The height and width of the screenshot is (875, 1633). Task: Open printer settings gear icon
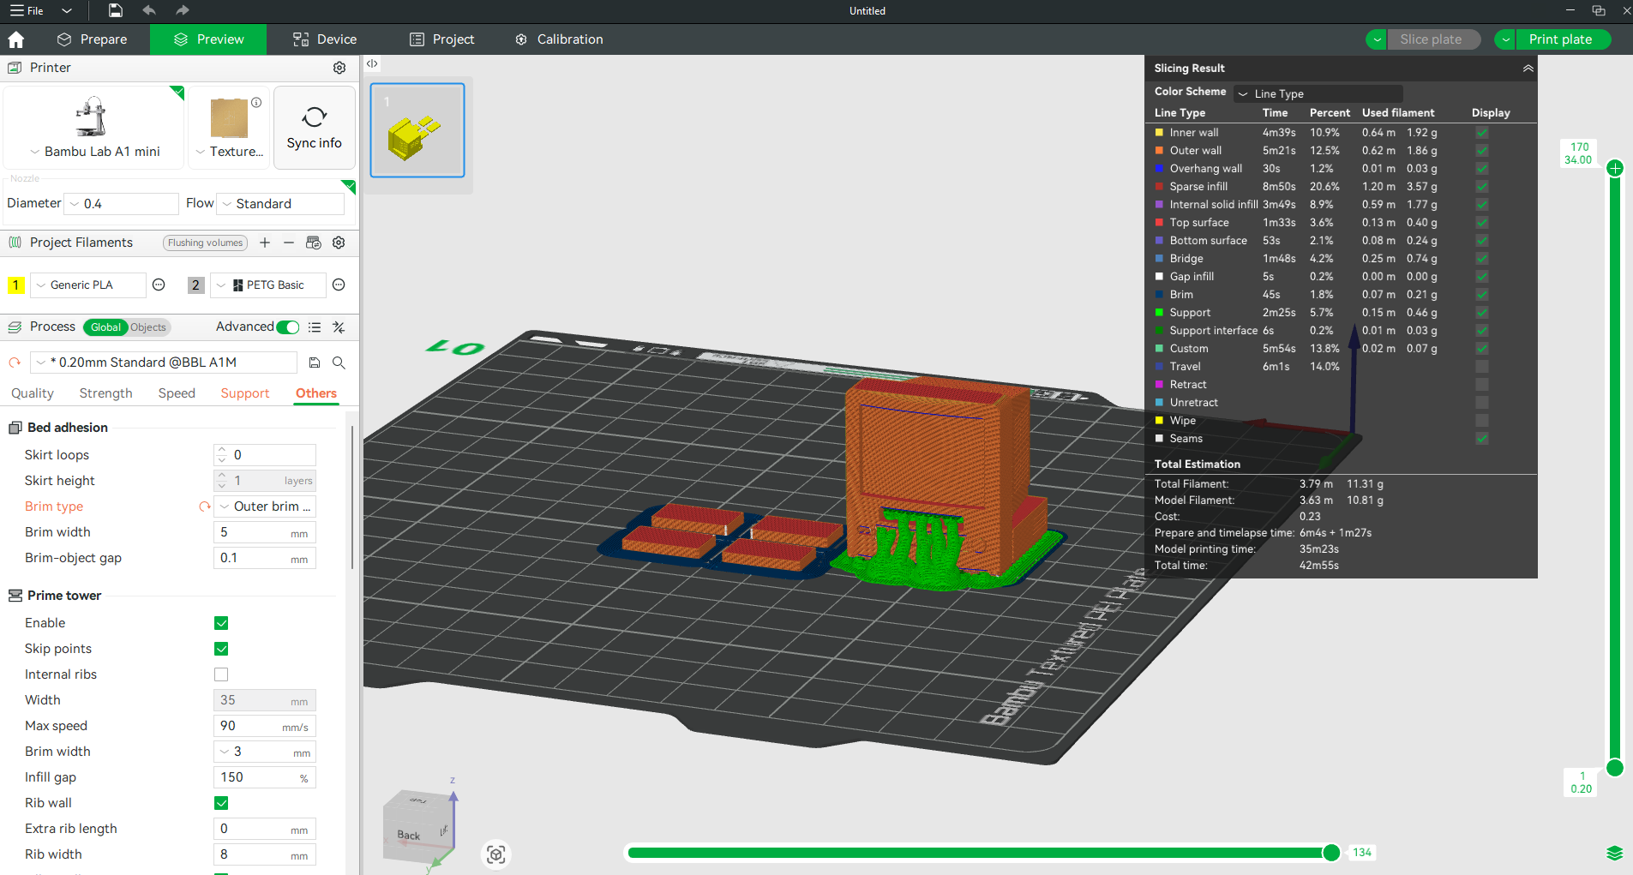[x=339, y=68]
